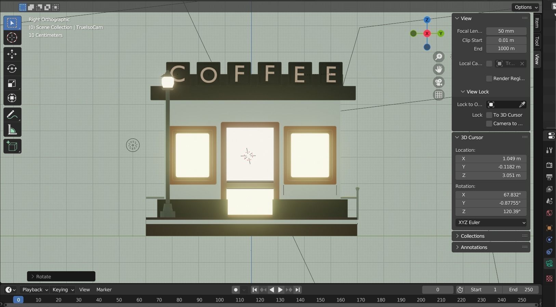Open the Texture properties tab
The width and height of the screenshot is (556, 307).
[549, 278]
